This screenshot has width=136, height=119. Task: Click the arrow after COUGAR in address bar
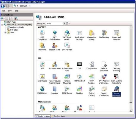[29, 6]
